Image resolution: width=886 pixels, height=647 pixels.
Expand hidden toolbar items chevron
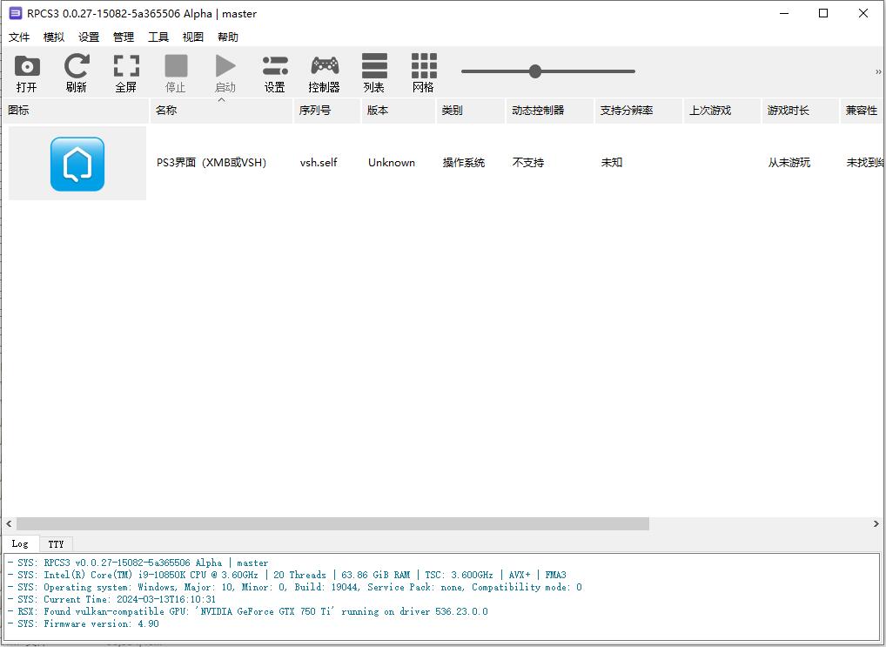(878, 71)
